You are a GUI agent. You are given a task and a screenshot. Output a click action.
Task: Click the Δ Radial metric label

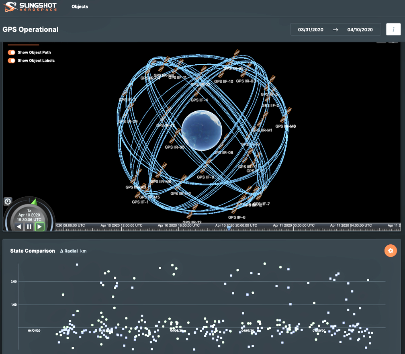click(x=69, y=251)
